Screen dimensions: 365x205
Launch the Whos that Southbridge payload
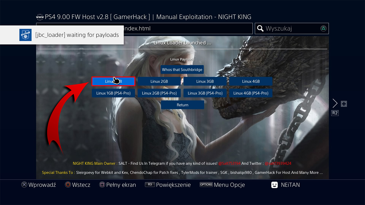[182, 69]
